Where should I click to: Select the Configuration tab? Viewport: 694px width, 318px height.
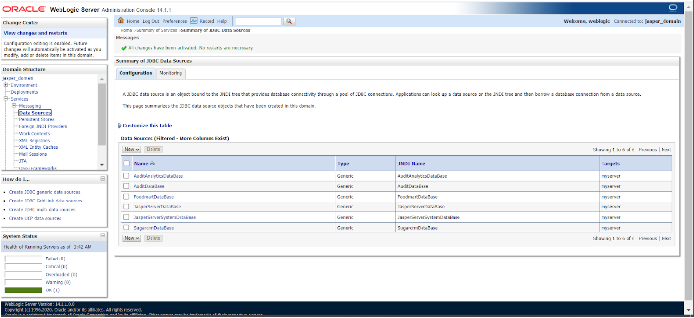tap(136, 73)
